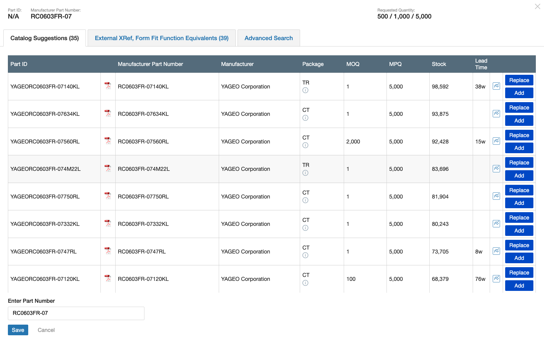
Task: View price chart for RC0603FR-07120KL
Action: [x=496, y=279]
